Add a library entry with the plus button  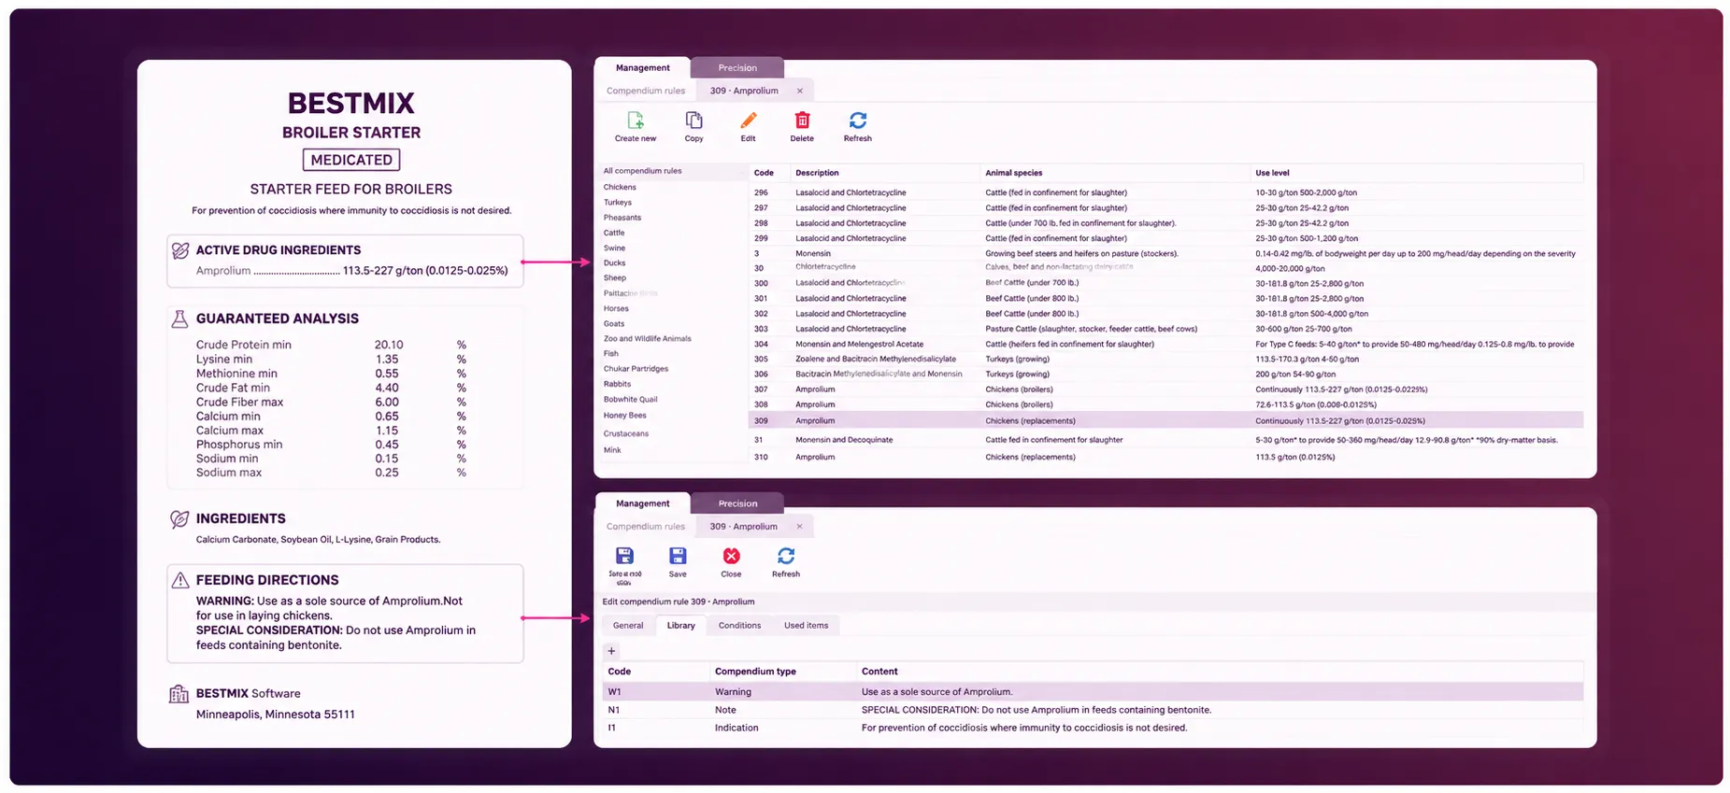click(x=611, y=651)
